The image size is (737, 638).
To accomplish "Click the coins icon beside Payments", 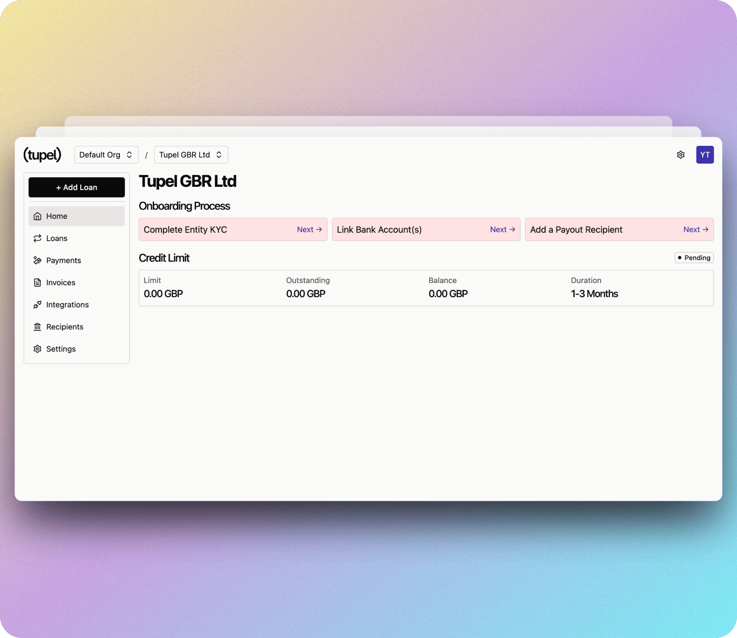I will pyautogui.click(x=37, y=261).
